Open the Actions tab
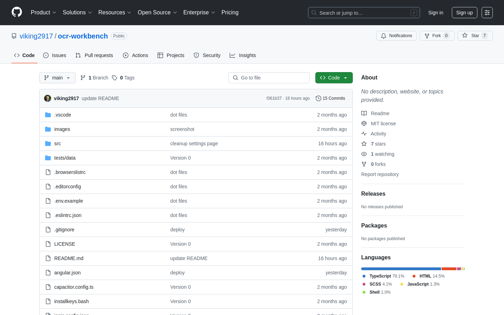 click(x=135, y=55)
